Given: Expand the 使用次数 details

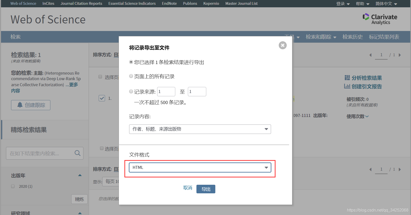Looking at the screenshot, I should click(357, 116).
